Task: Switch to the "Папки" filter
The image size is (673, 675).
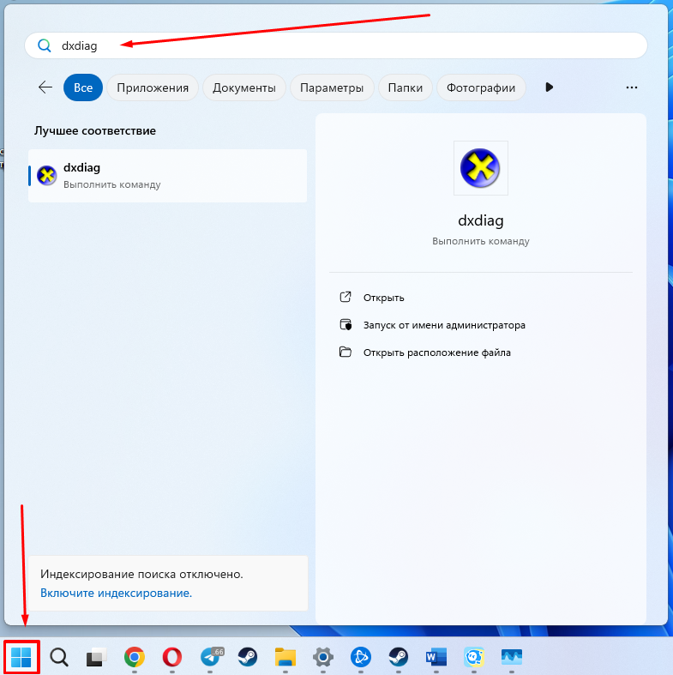Action: click(406, 87)
